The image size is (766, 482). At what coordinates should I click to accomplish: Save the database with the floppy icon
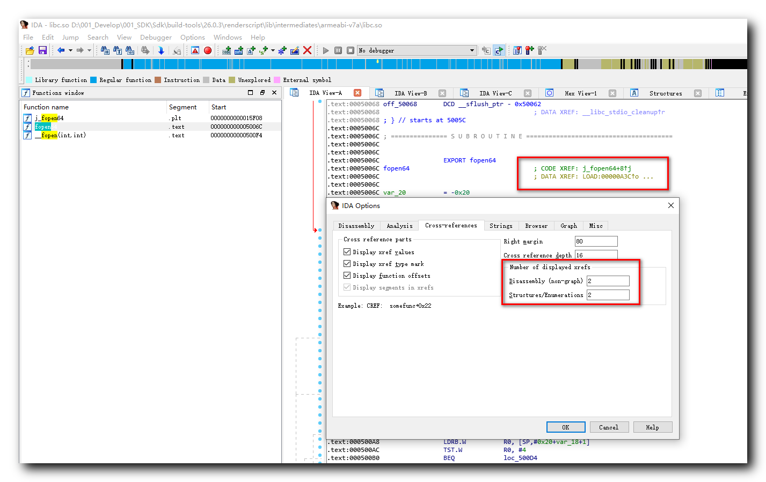42,50
